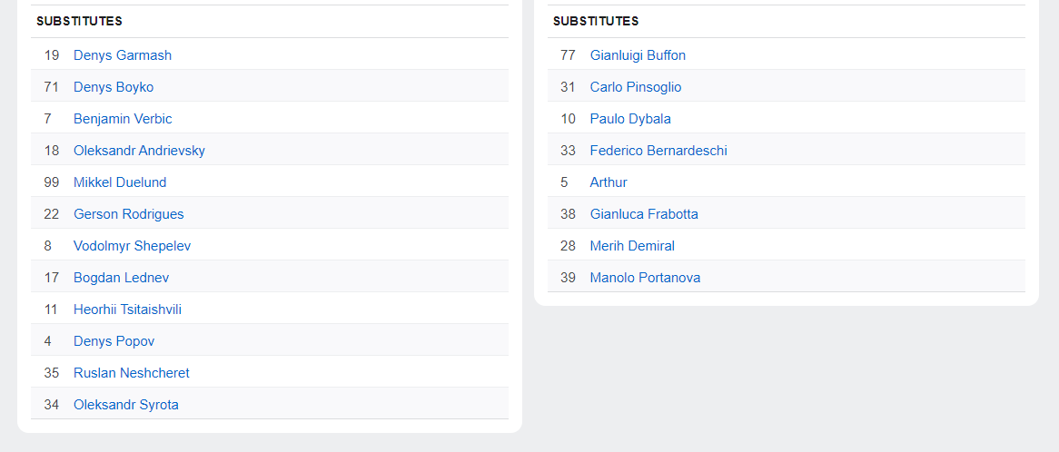Click Merih Demiral link
Image resolution: width=1059 pixels, height=452 pixels.
(x=632, y=246)
